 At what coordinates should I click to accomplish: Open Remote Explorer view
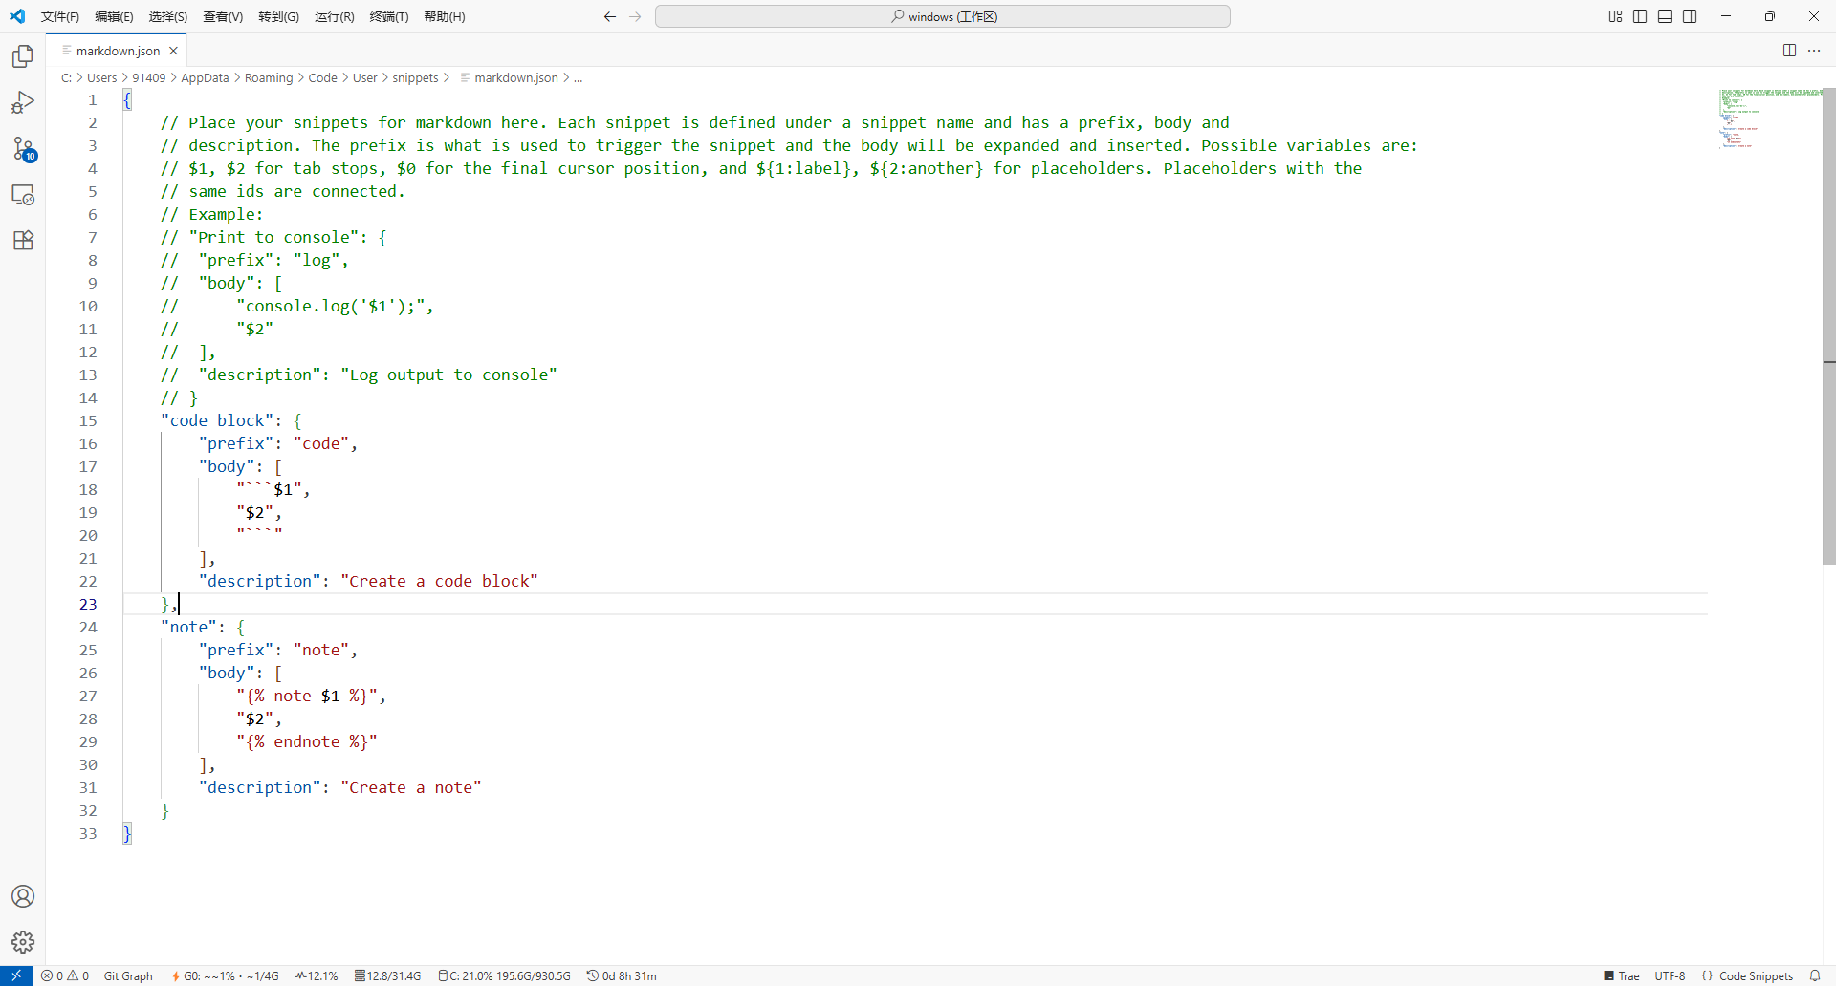coord(23,195)
